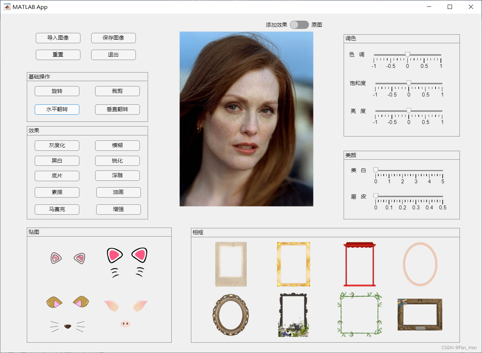
Task: Apply the 灰度化 grayscale effect
Action: [57, 145]
